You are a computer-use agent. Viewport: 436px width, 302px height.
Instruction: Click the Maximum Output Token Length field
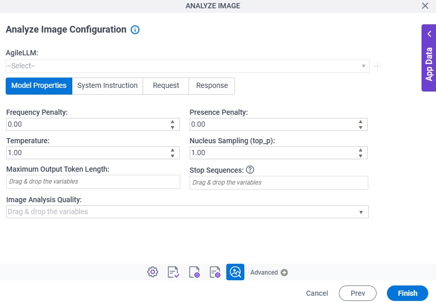click(93, 182)
